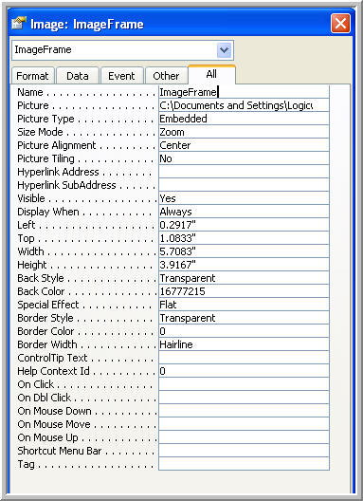This screenshot has height=501, width=363.
Task: Click the window title Image: ImageFrame
Action: point(87,24)
